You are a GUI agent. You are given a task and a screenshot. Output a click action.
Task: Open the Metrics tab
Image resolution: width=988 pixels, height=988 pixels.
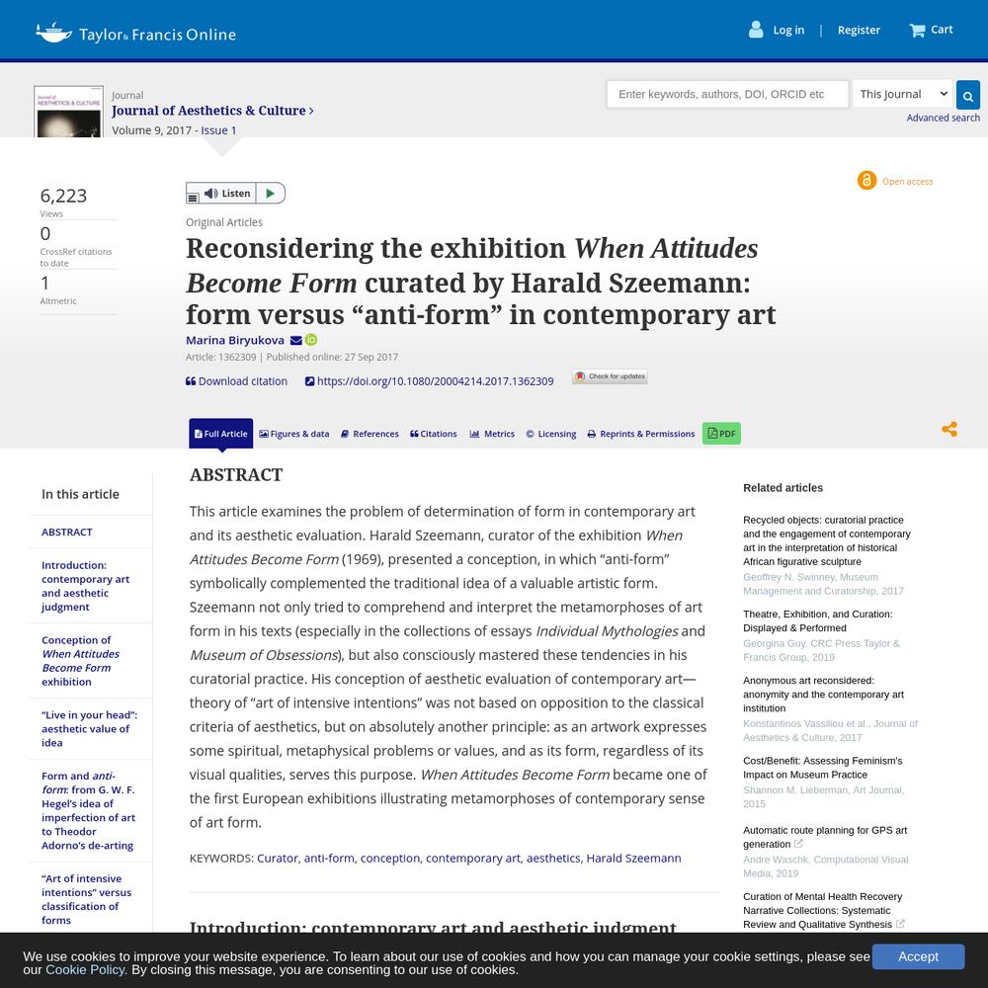pyautogui.click(x=492, y=434)
